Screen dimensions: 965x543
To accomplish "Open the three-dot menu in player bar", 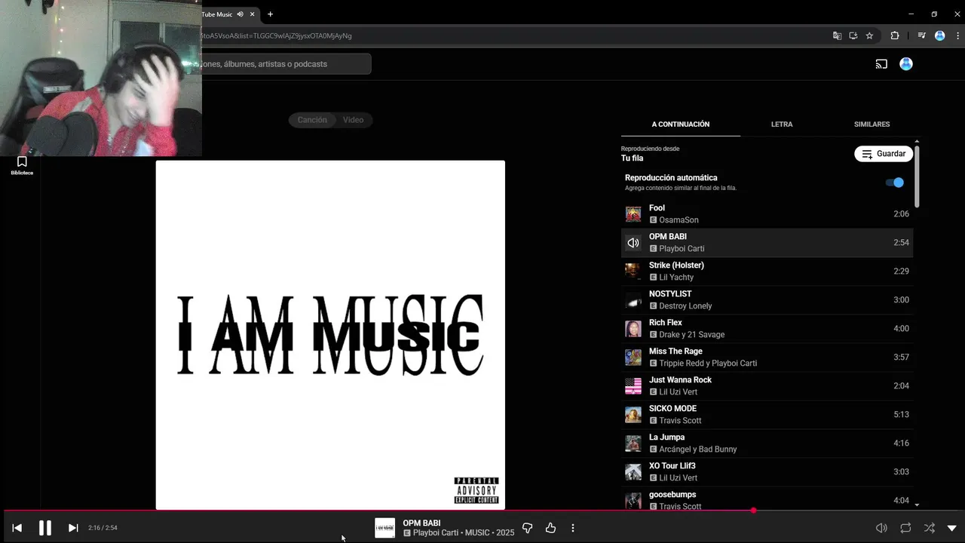I will 573,528.
